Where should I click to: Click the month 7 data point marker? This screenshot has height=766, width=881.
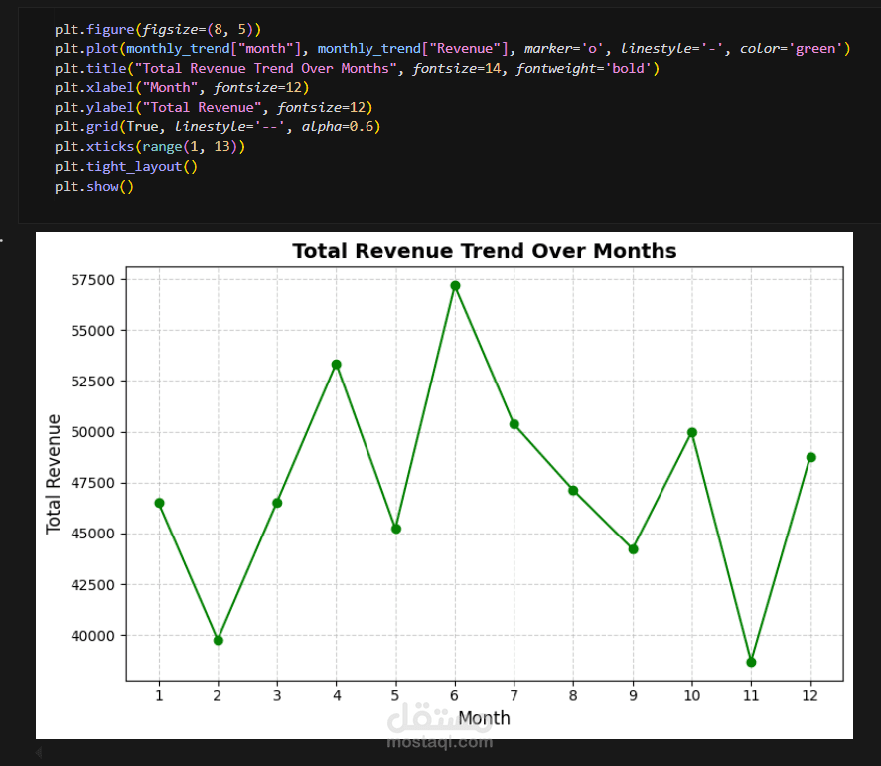[x=514, y=424]
